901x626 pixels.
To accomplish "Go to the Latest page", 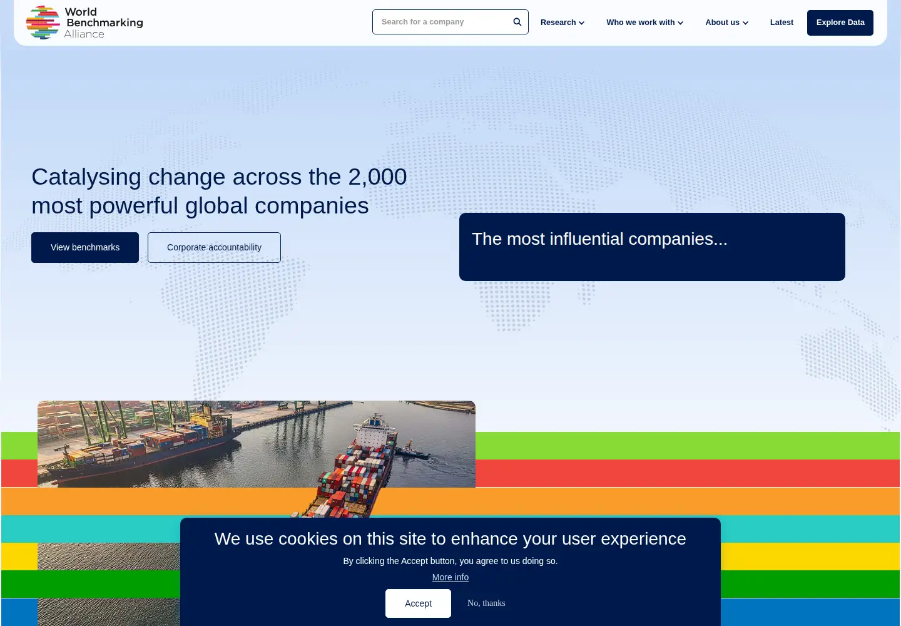I will point(781,23).
